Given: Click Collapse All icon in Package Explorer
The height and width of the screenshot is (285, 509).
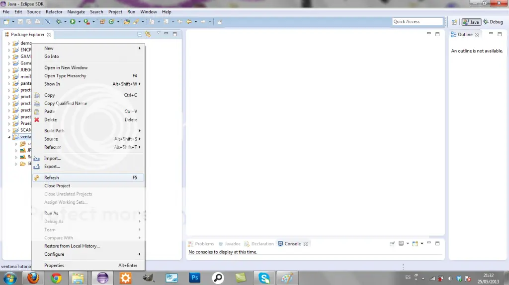Looking at the screenshot, I should tap(140, 34).
